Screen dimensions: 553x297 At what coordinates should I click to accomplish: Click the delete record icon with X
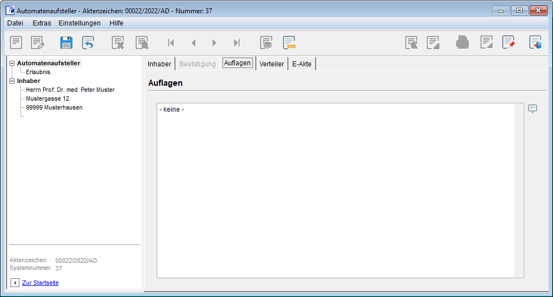(118, 43)
